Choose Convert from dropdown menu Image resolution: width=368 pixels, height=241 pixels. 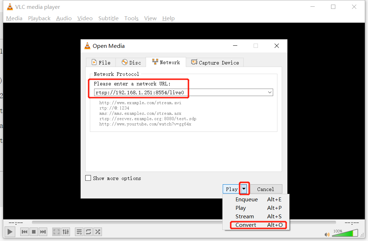[256, 225]
